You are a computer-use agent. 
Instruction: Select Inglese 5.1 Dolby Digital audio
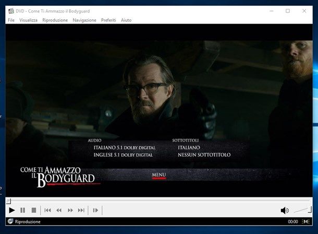[123, 155]
